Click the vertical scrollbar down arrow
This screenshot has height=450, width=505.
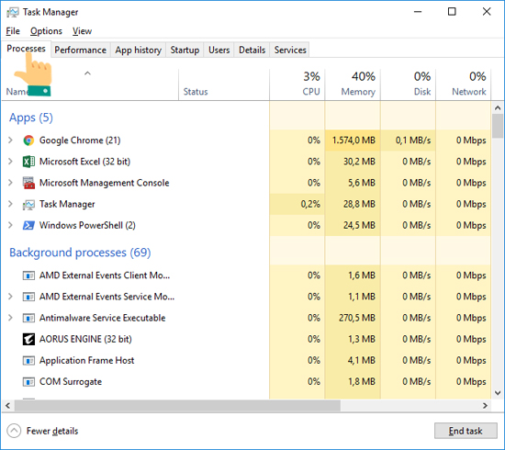pyautogui.click(x=498, y=393)
